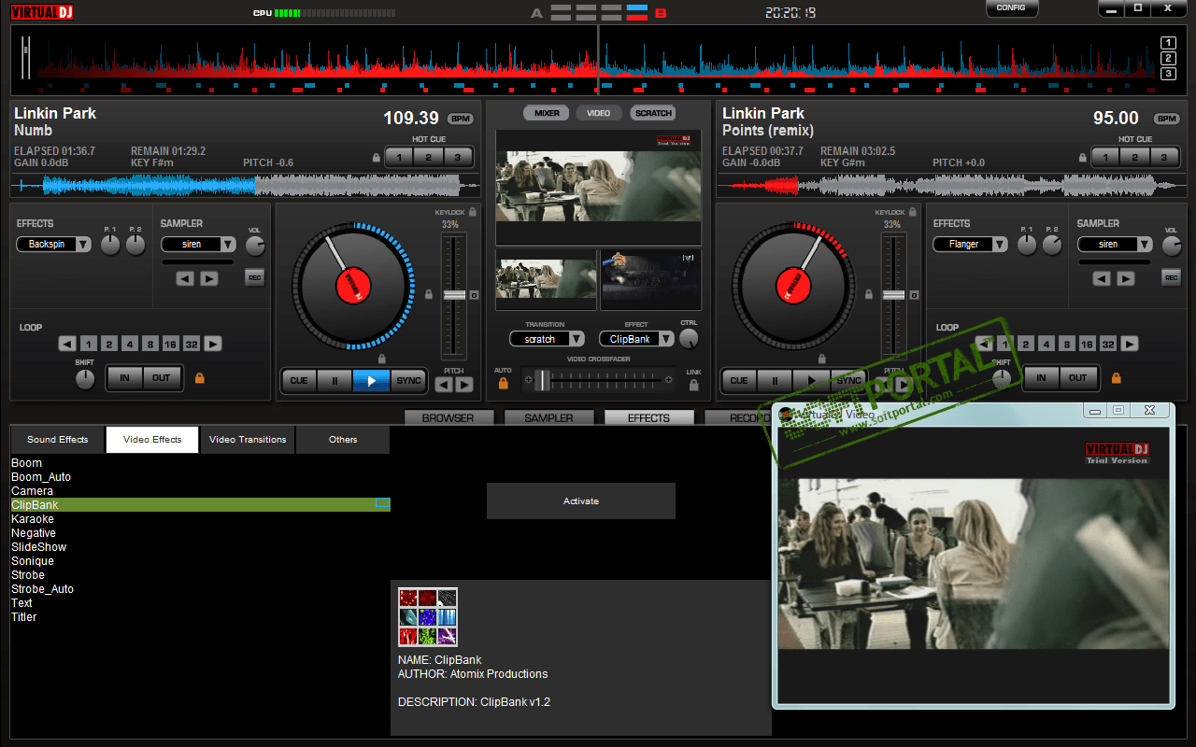Open the SAMPLER tab
The width and height of the screenshot is (1196, 747).
point(548,417)
